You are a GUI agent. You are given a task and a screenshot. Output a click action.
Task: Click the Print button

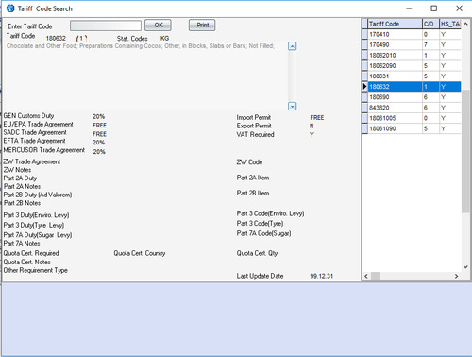click(202, 25)
